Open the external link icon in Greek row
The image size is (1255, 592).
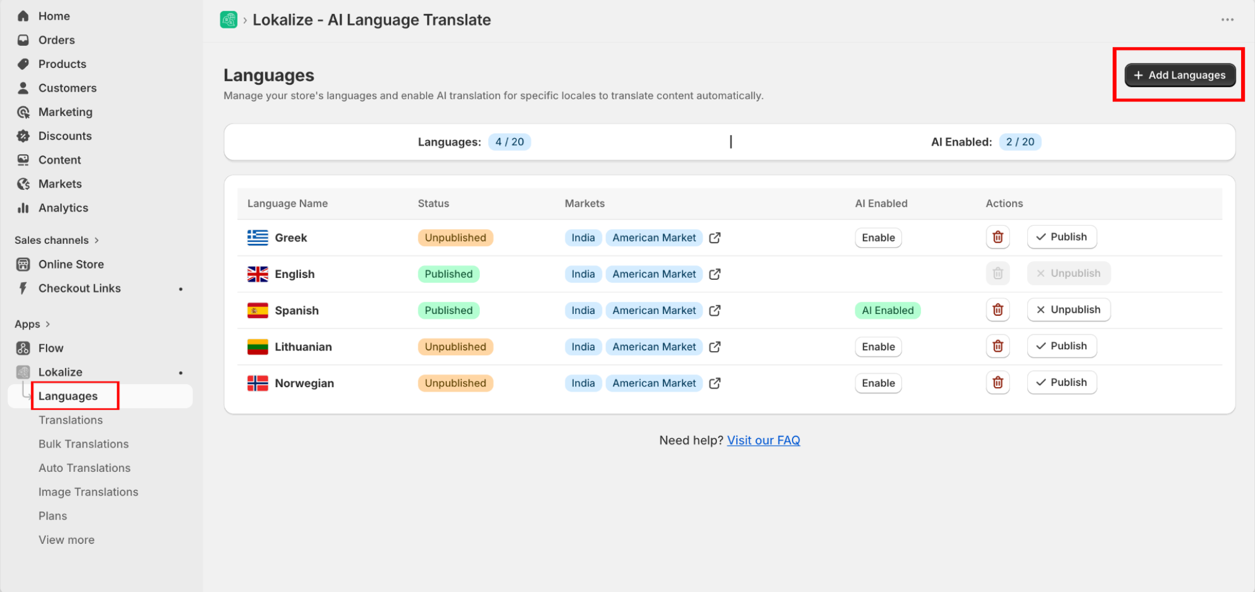point(715,238)
